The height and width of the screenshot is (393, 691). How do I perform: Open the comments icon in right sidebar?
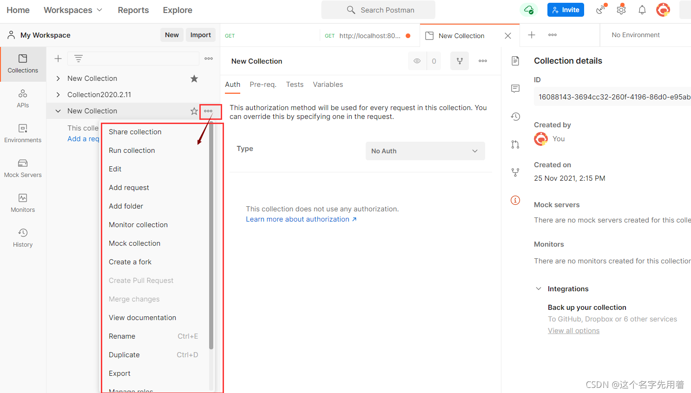[x=515, y=89]
